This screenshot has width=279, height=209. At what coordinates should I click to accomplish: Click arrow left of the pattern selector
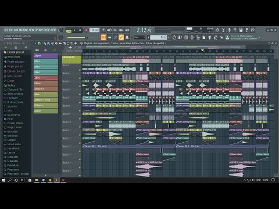point(148,37)
